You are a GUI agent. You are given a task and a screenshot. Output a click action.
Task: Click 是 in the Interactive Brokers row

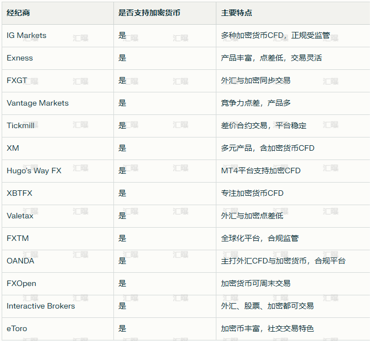pyautogui.click(x=122, y=306)
